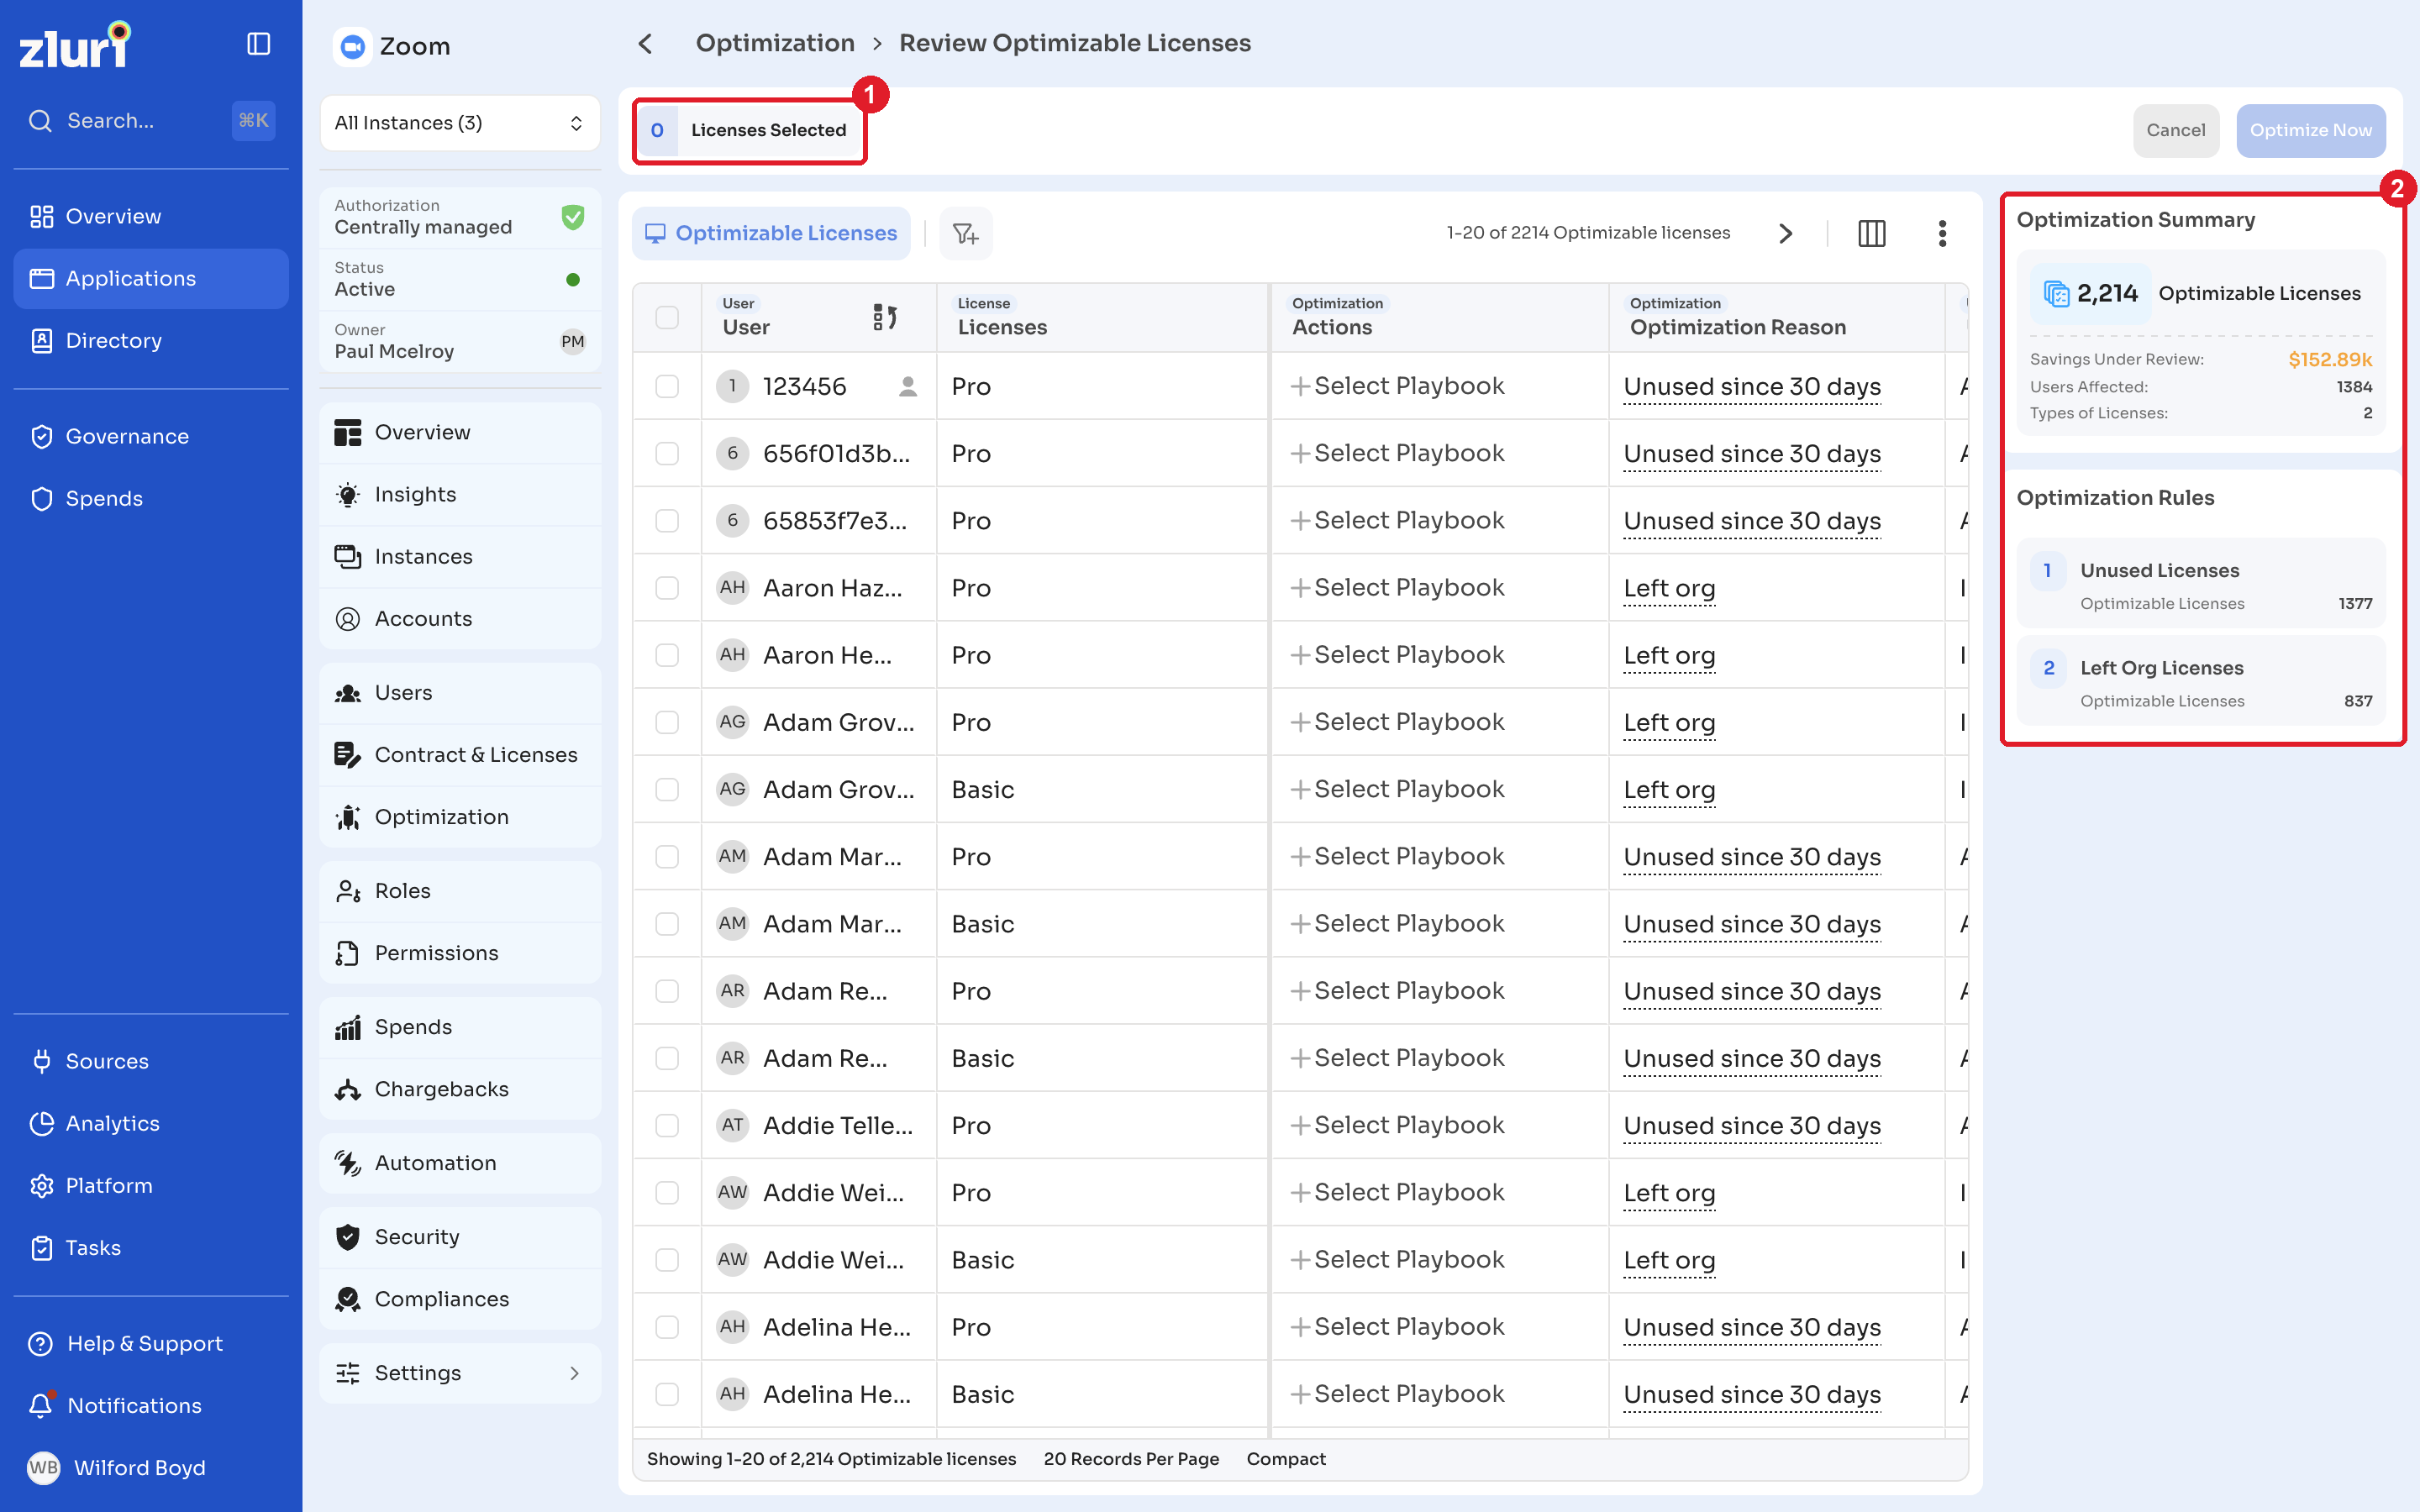Image resolution: width=2420 pixels, height=1512 pixels.
Task: Check the row for 65853f7e3...
Action: click(667, 520)
